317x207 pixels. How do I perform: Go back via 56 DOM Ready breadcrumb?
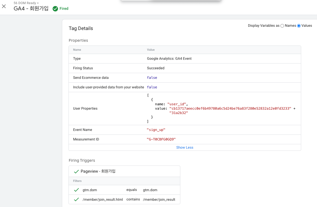(26, 3)
